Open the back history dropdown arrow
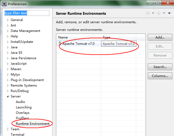This screenshot has height=136, width=174. pyautogui.click(x=153, y=13)
